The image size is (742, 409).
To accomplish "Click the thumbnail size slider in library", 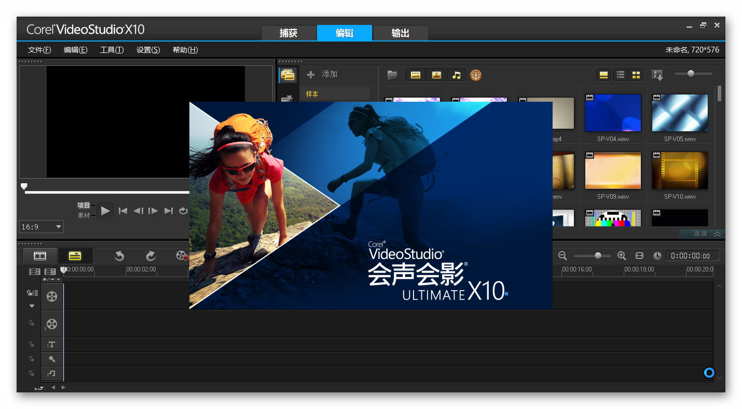I will (691, 74).
